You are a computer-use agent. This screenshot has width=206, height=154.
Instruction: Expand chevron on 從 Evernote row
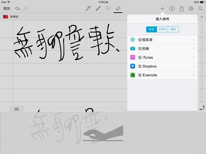pos(194,75)
